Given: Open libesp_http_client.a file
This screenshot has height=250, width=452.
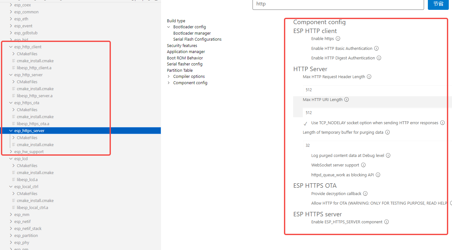Looking at the screenshot, I should pyautogui.click(x=34, y=68).
